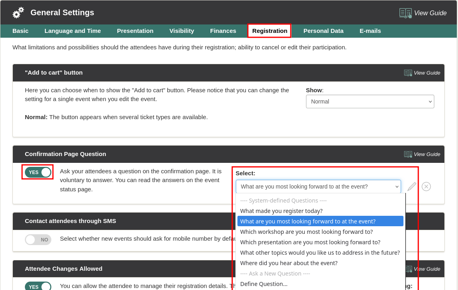Screen dimensions: 458x290
Task: Collapse the confirmation question Select dropdown
Action: [318, 187]
